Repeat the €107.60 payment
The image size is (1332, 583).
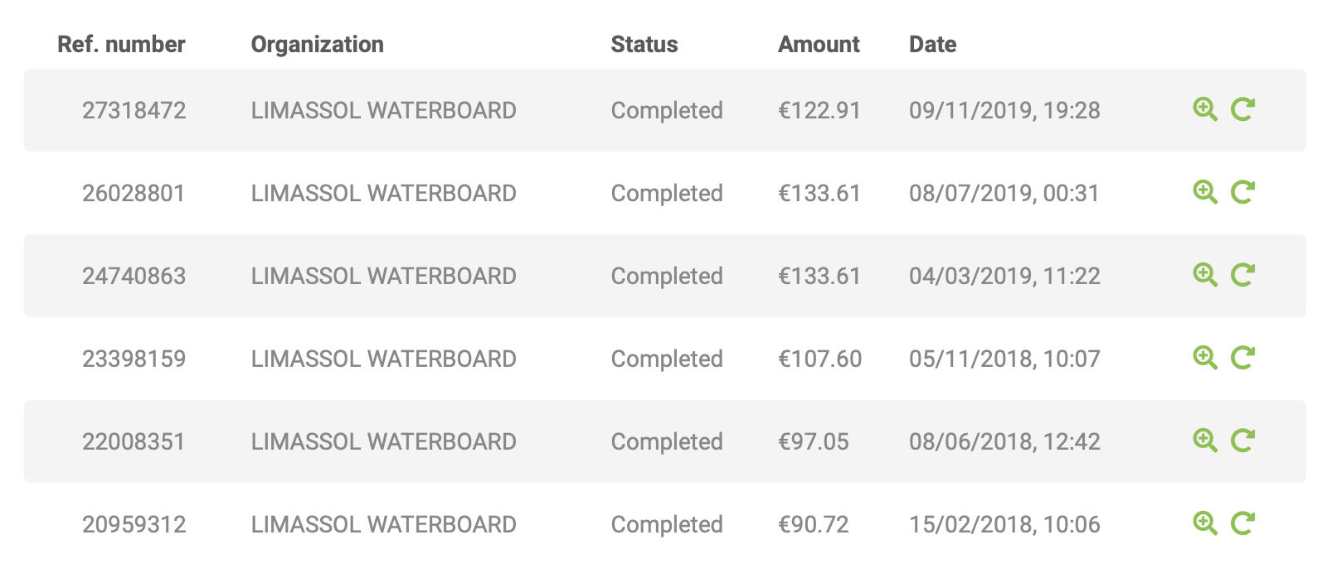click(x=1242, y=358)
